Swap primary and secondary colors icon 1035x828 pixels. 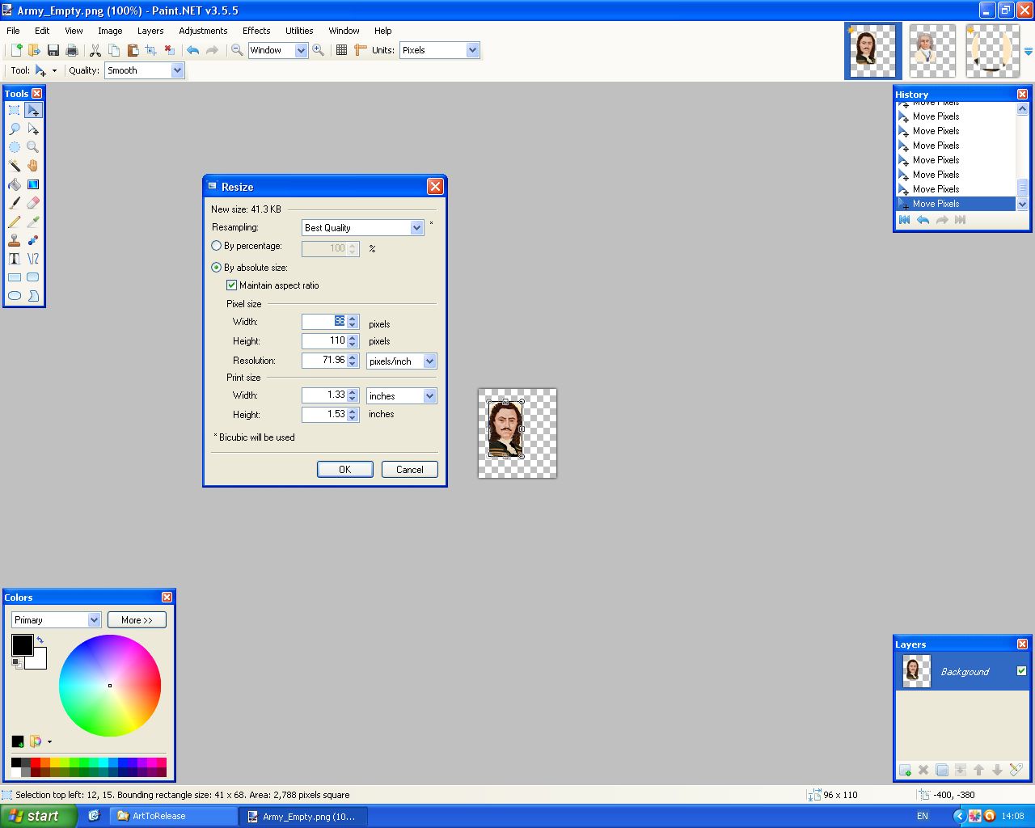pyautogui.click(x=40, y=640)
